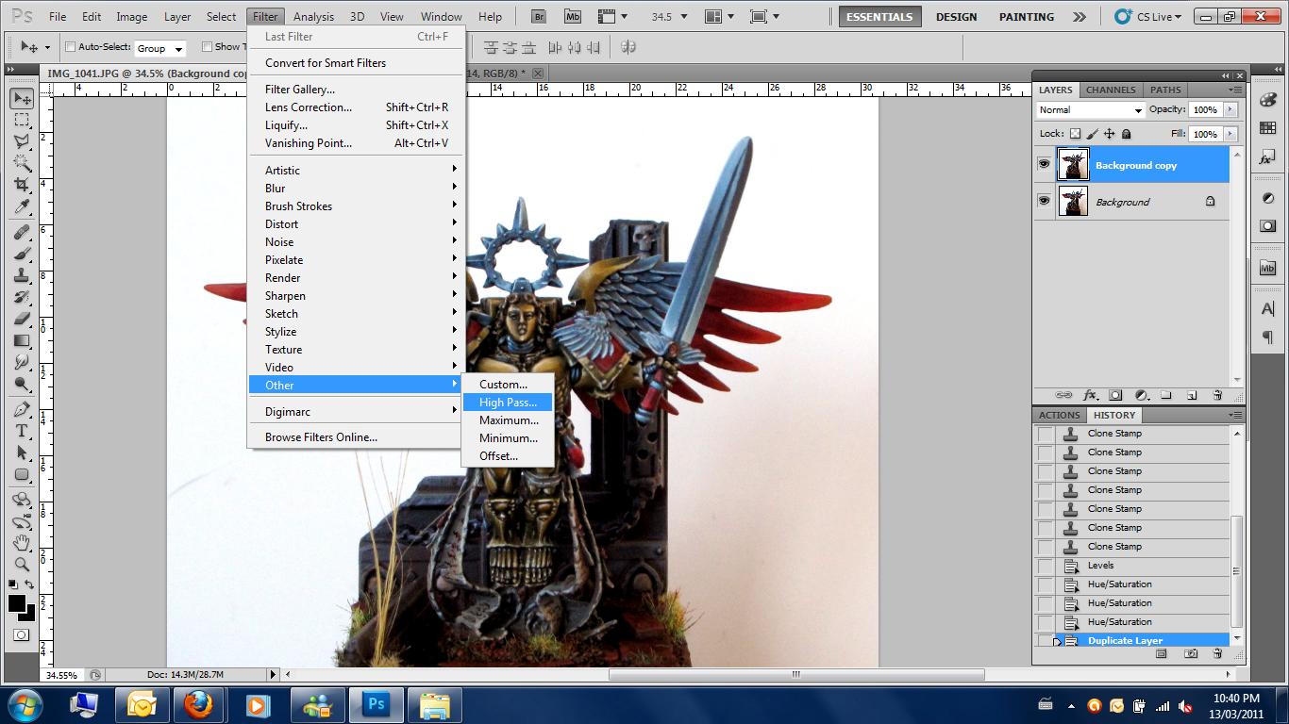Select the Dodge tool
The image size is (1289, 724).
click(22, 384)
